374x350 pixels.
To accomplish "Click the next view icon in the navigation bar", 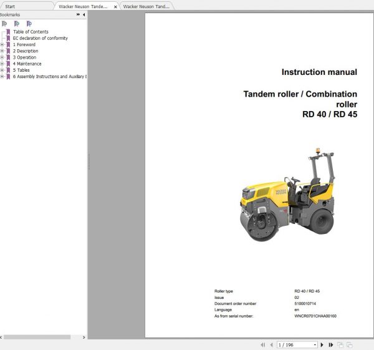I will coord(350,345).
